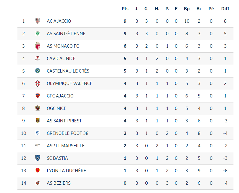Click the OGC Nice eagle crest
The width and height of the screenshot is (239, 193).
coord(38,108)
